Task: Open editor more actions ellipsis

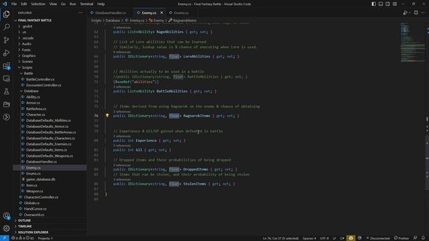Action: pos(423,13)
